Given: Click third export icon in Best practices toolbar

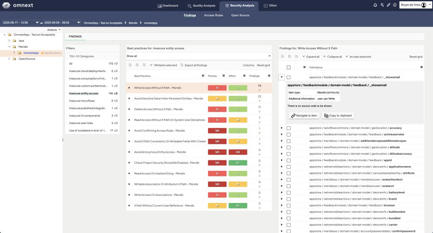Looking at the screenshot, I should (x=144, y=65).
